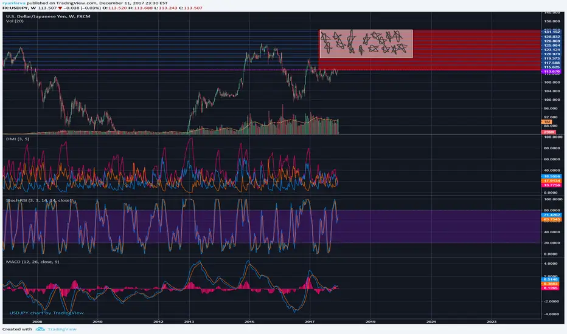Image resolution: width=567 pixels, height=334 pixels.
Task: Click the 2010 label on time axis
Action: coord(97,321)
